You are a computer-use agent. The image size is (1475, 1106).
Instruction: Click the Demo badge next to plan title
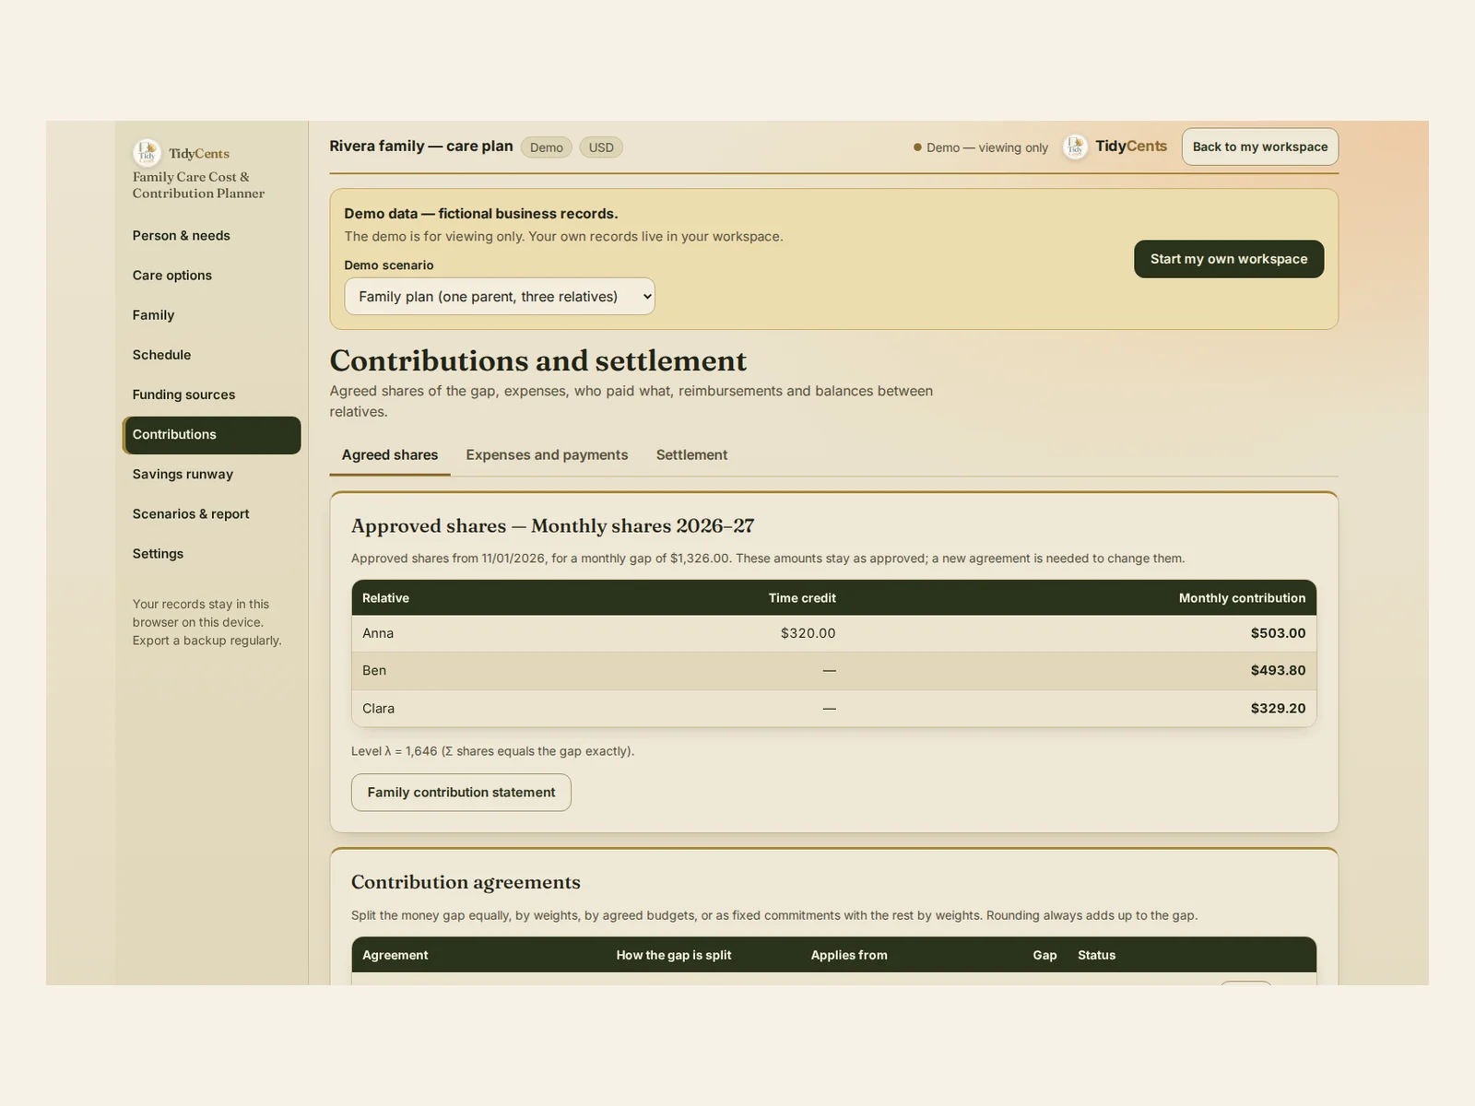[x=547, y=147]
